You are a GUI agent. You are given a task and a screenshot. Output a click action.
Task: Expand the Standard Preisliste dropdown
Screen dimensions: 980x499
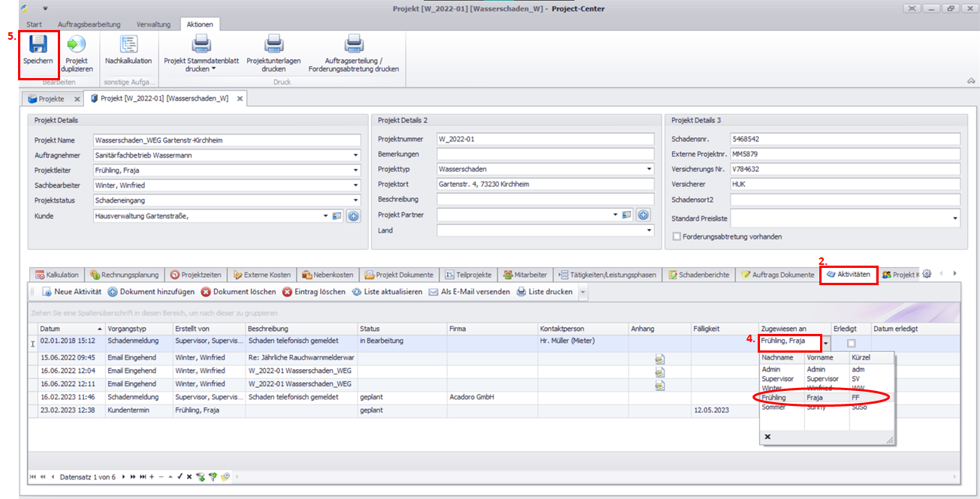click(x=954, y=219)
